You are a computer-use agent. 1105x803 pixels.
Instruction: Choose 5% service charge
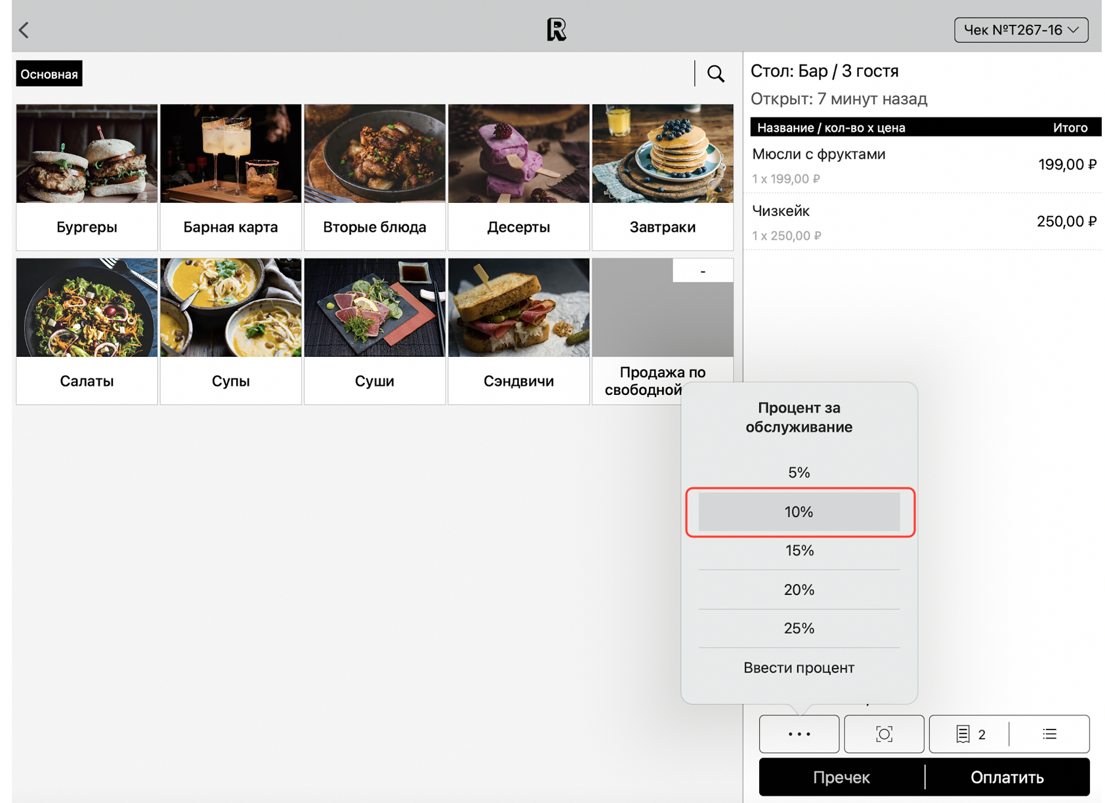pos(799,472)
